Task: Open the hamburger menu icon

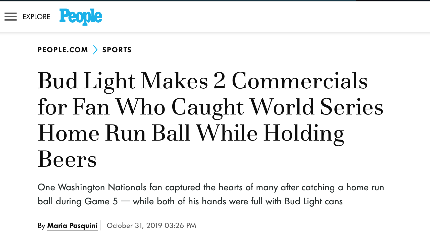Action: click(11, 17)
